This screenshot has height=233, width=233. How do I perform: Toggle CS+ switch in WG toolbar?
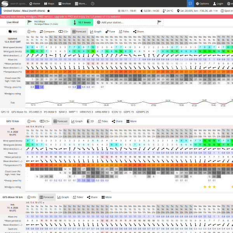[64, 31]
